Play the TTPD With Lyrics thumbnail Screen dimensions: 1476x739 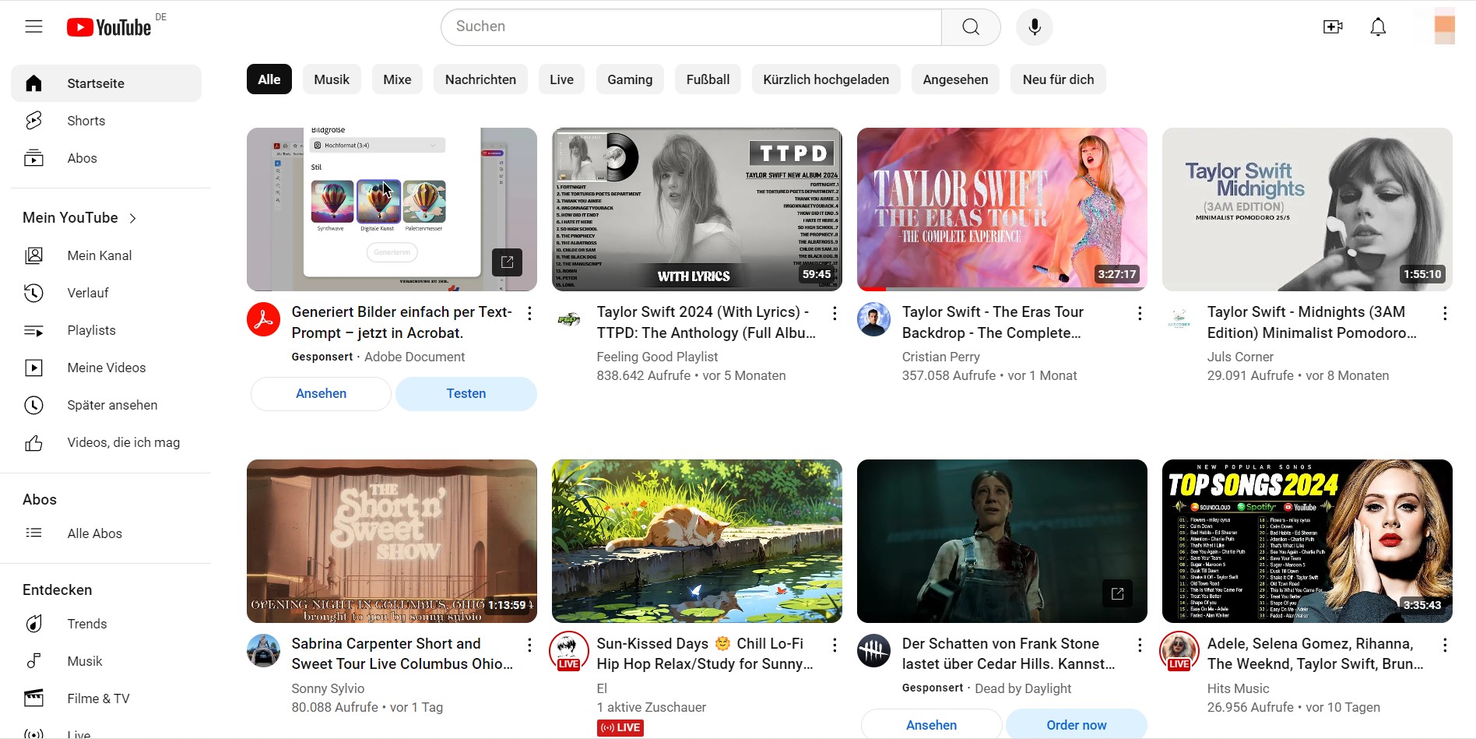[697, 209]
